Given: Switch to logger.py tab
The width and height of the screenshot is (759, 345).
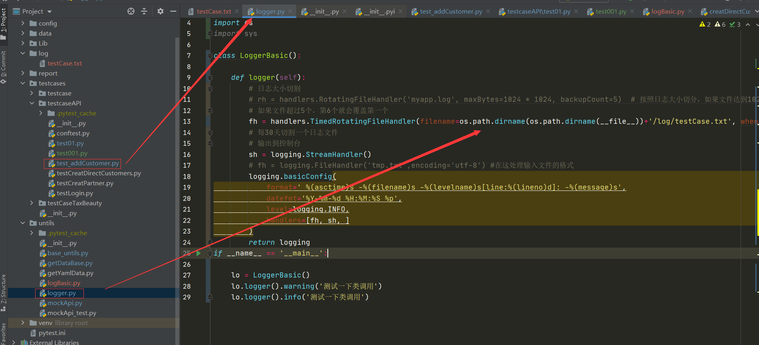Looking at the screenshot, I should pyautogui.click(x=270, y=12).
